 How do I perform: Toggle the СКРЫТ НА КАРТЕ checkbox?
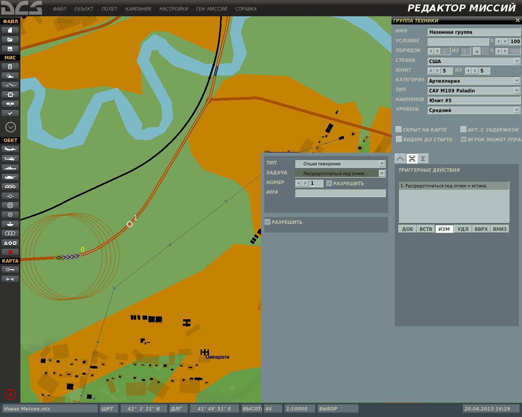tap(399, 129)
